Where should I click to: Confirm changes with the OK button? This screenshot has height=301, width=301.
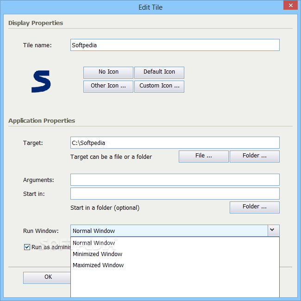pos(47,278)
